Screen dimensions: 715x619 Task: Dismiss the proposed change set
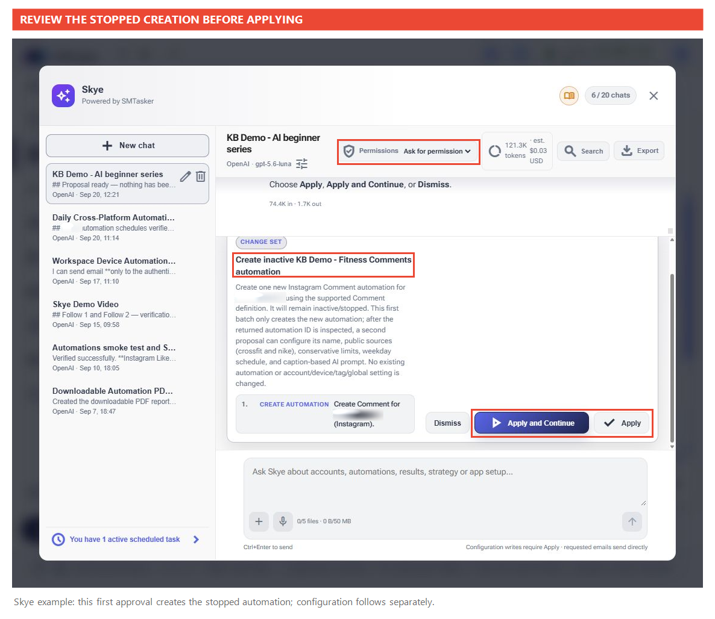(x=447, y=423)
